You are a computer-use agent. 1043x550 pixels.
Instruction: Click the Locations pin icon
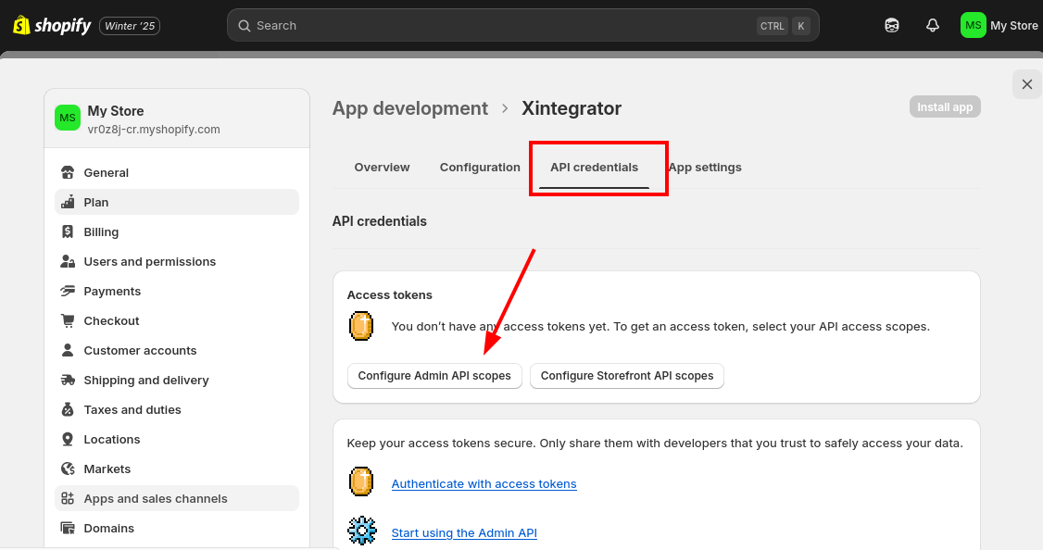click(68, 439)
